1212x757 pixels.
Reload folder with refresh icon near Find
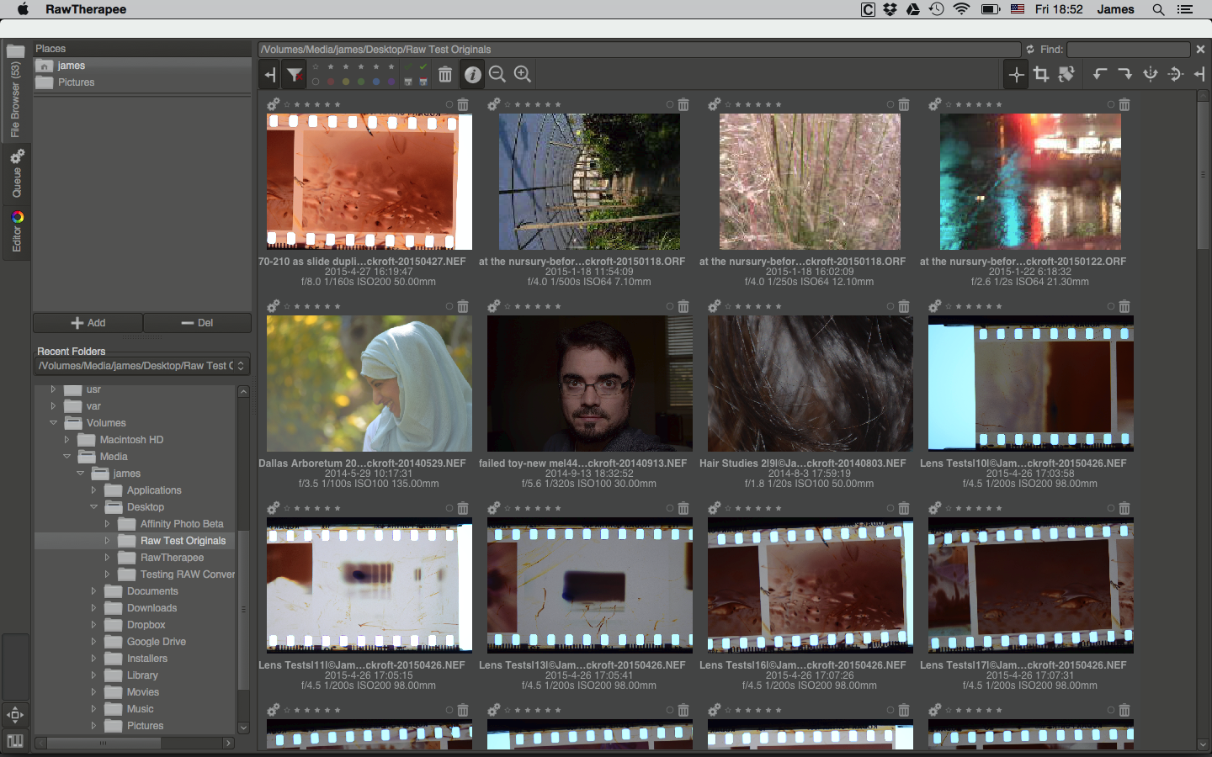(x=1029, y=50)
